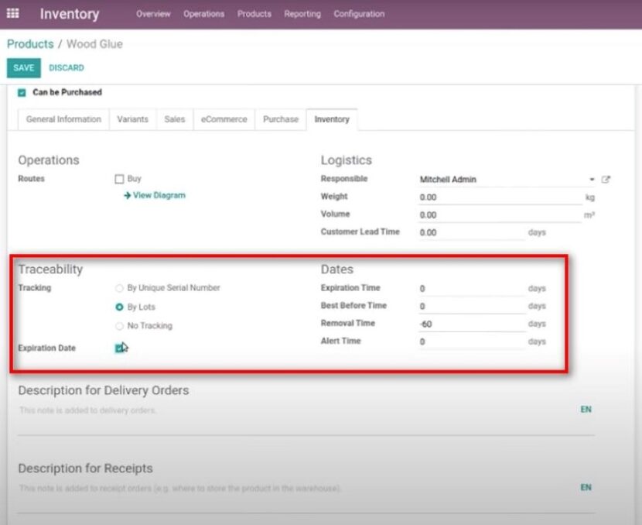Image resolution: width=642 pixels, height=525 pixels.
Task: Select the No Tracking option
Action: tap(119, 325)
